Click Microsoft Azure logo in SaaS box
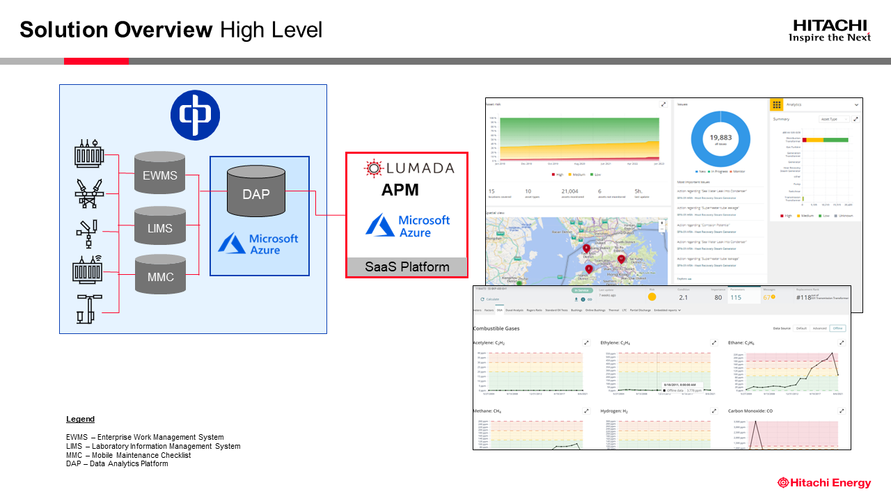The height and width of the screenshot is (501, 891). 408,225
